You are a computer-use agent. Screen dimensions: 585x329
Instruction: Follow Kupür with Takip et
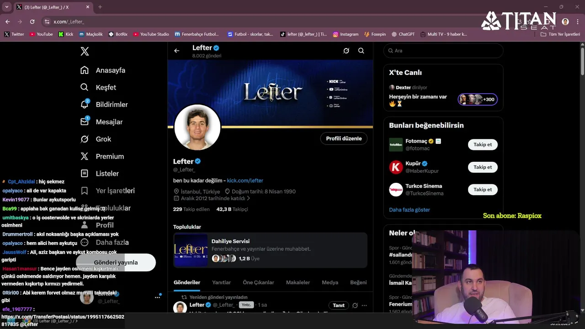point(483,167)
